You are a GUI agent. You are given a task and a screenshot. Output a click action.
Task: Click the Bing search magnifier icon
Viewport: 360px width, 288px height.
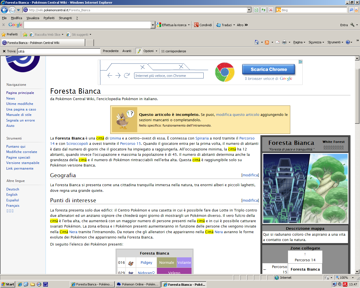[x=351, y=10]
